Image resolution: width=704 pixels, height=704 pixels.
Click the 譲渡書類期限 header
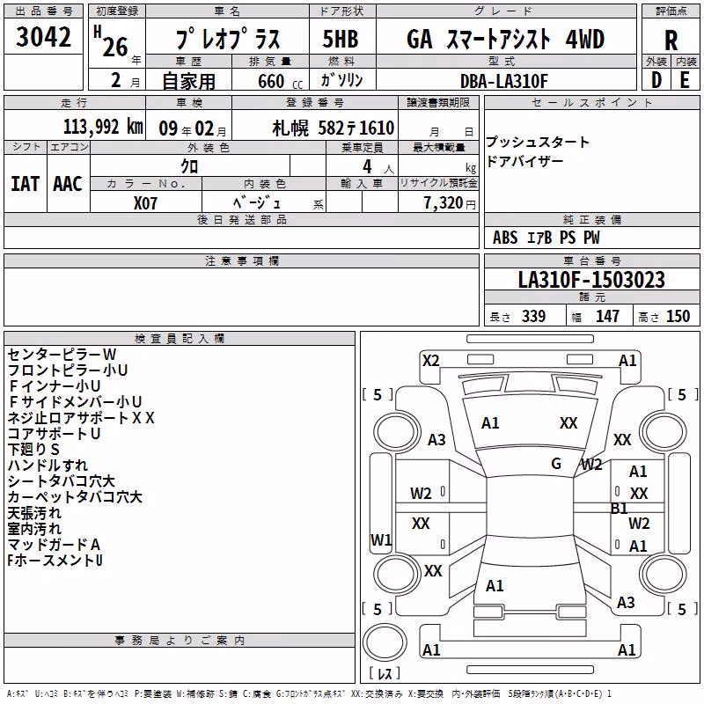click(438, 103)
